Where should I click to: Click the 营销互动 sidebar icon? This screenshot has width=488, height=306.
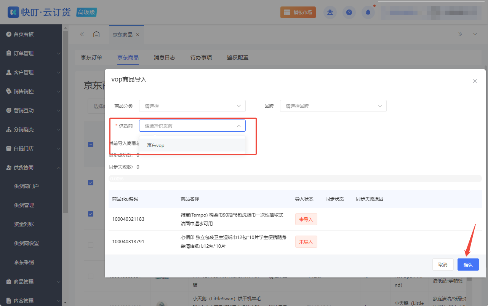[9, 110]
